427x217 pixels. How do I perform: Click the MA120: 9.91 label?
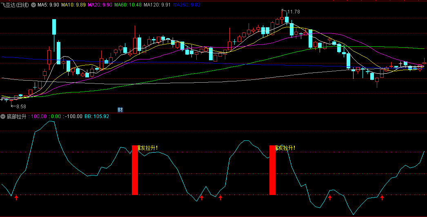point(158,5)
